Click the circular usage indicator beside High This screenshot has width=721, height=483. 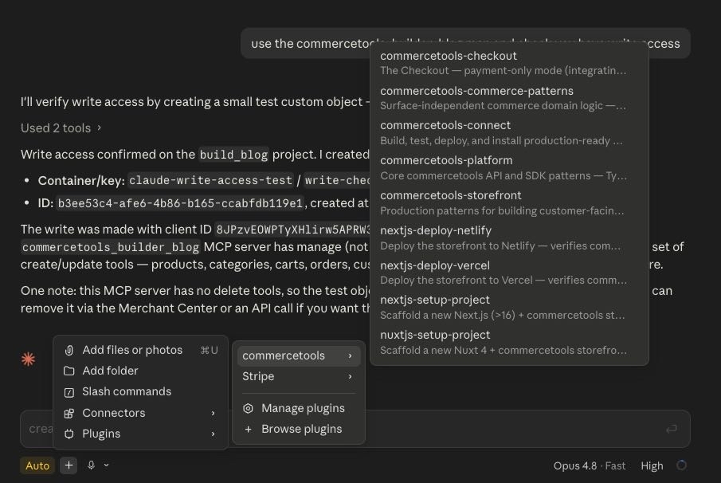[681, 465]
